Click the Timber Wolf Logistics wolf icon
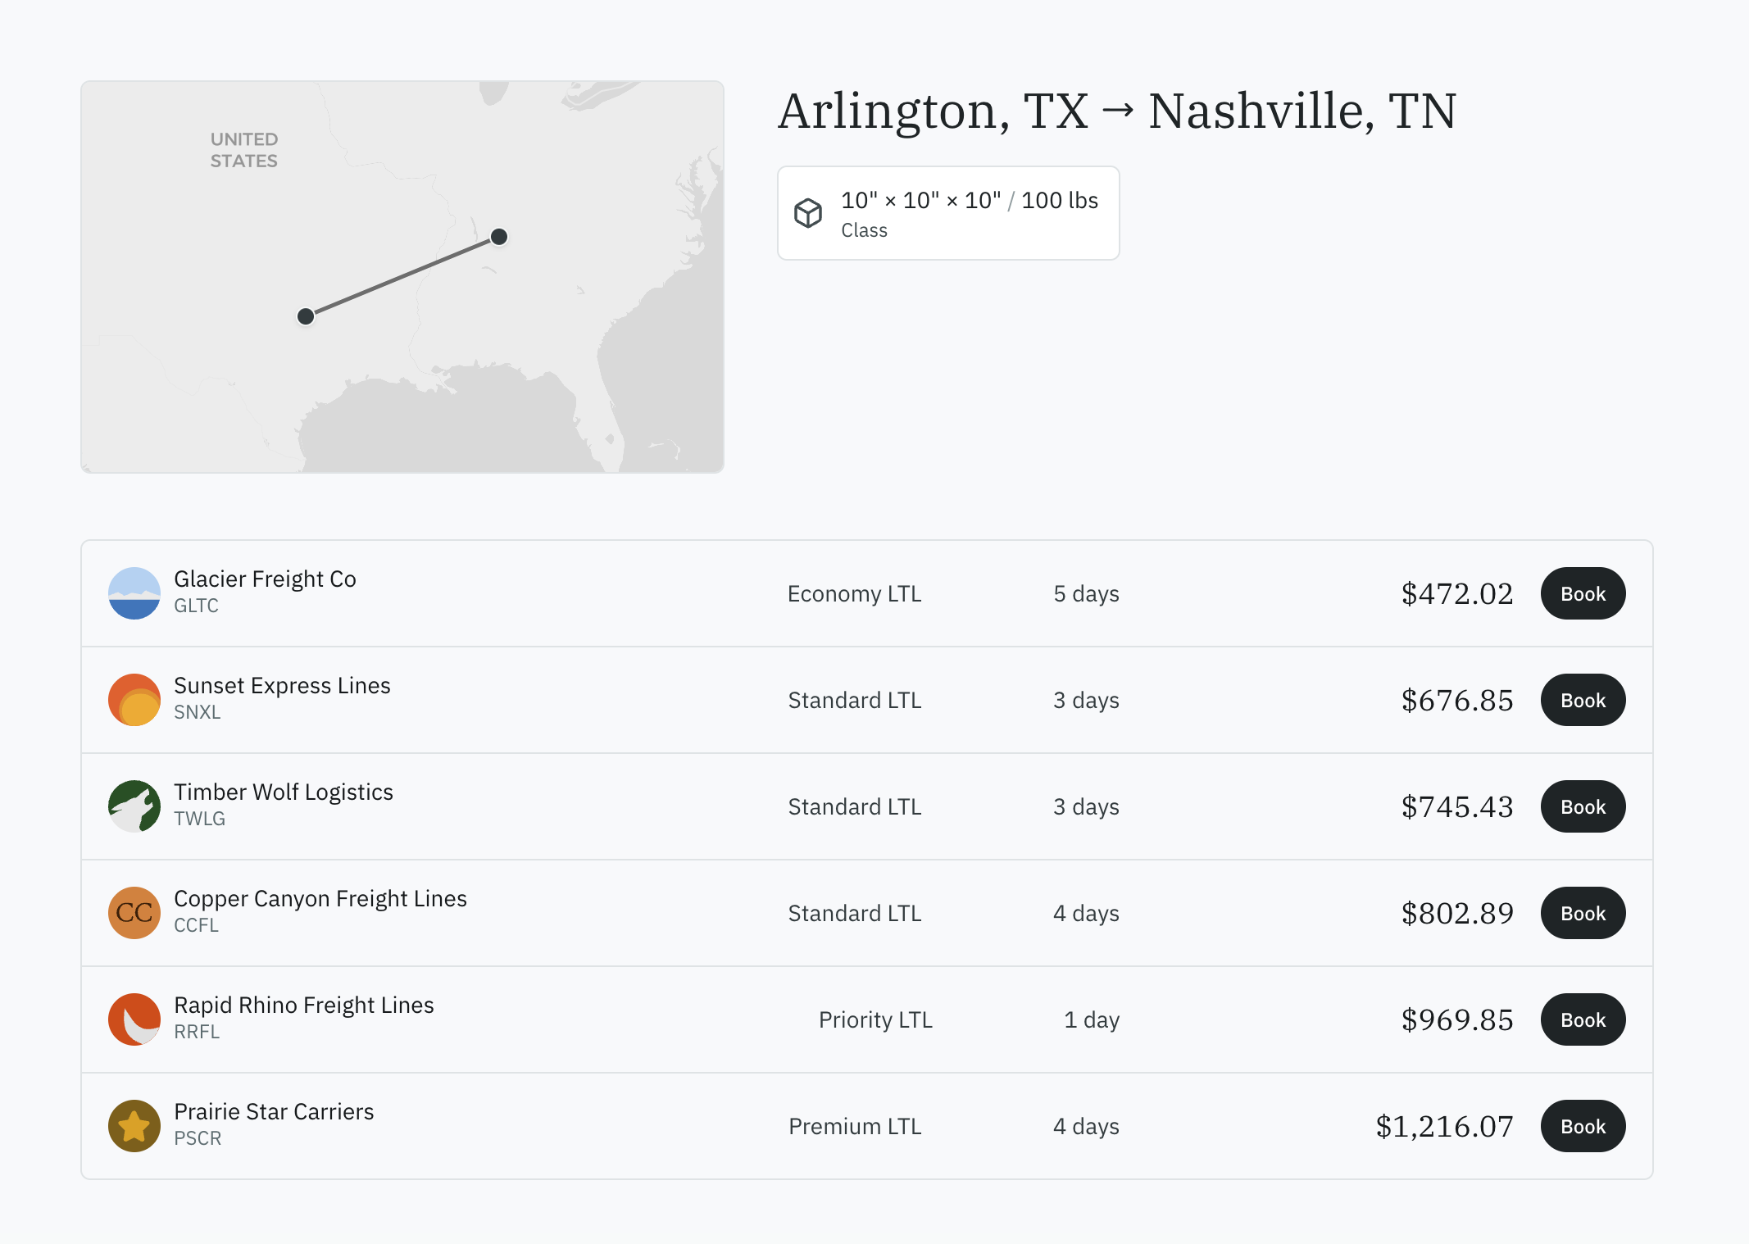The image size is (1749, 1244). tap(134, 806)
